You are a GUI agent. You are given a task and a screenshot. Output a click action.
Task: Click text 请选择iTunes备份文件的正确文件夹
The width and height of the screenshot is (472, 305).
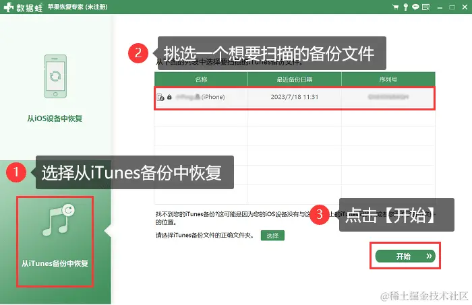pyautogui.click(x=205, y=235)
